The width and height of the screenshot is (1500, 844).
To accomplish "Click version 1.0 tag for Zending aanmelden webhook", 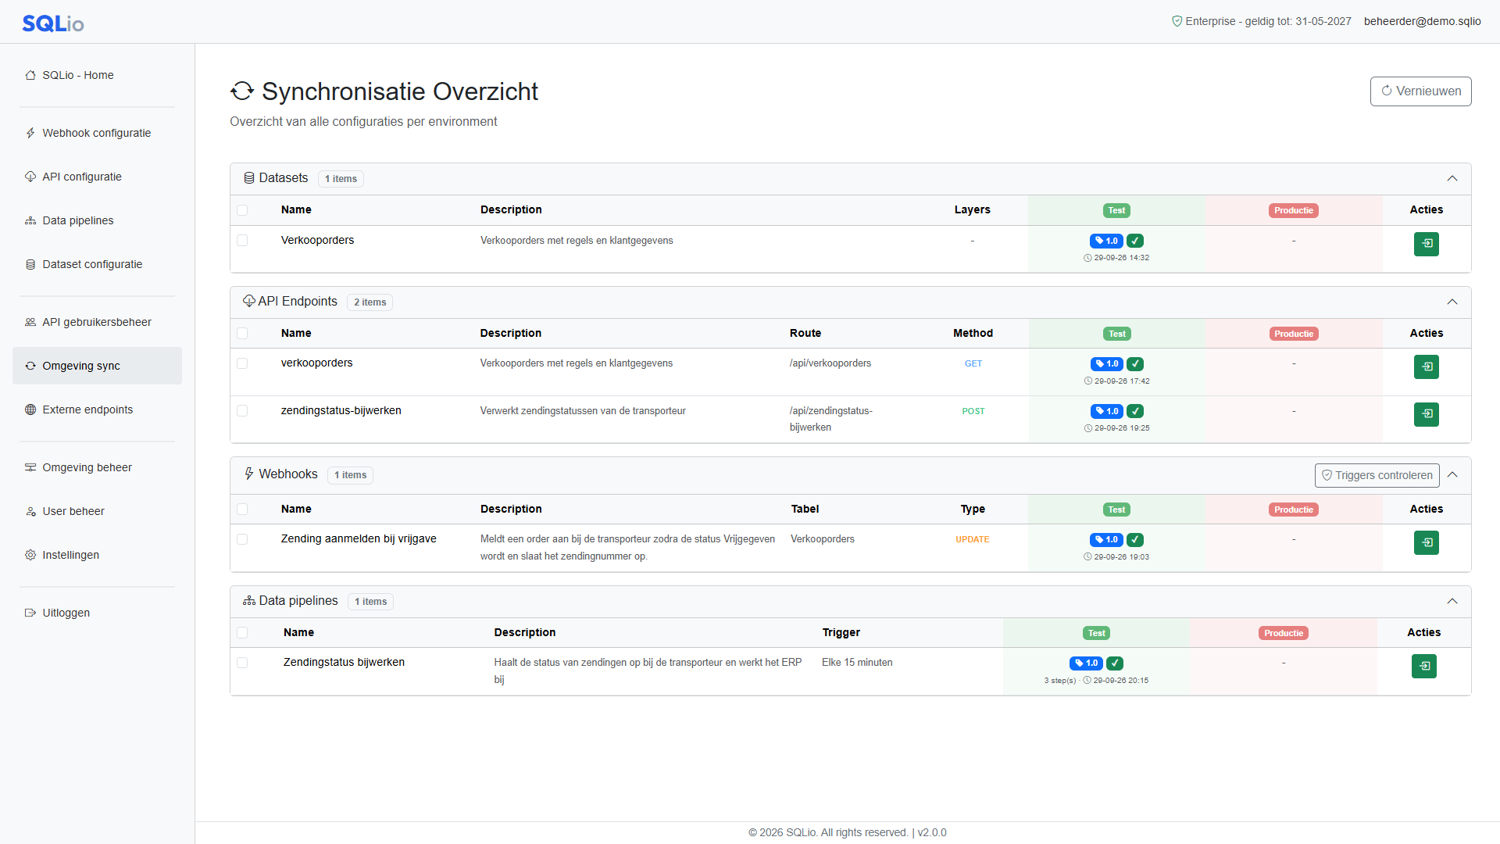I will (x=1106, y=540).
